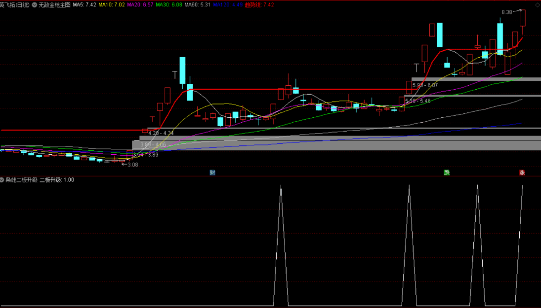Click the 3.89 - 4.06 gap label
The height and width of the screenshot is (308, 541).
(x=153, y=145)
